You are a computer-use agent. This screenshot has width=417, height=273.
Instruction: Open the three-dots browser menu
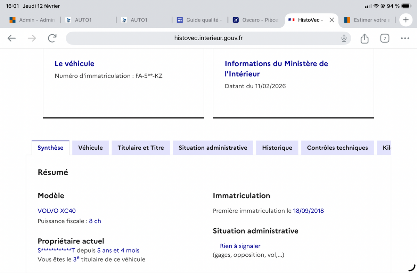[x=405, y=38]
